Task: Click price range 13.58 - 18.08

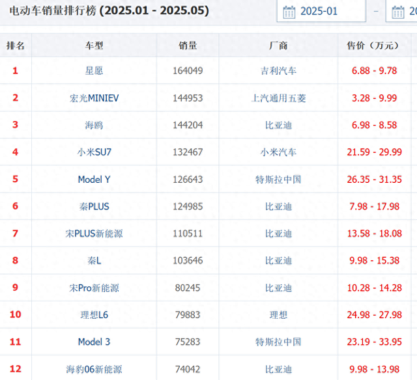Action: point(375,234)
